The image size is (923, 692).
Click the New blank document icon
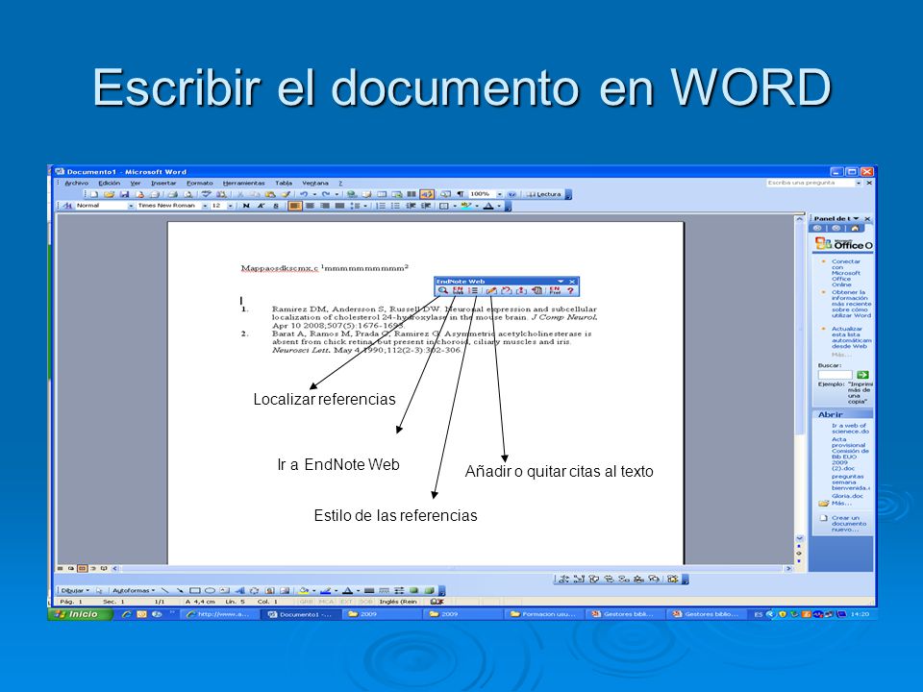pos(93,194)
